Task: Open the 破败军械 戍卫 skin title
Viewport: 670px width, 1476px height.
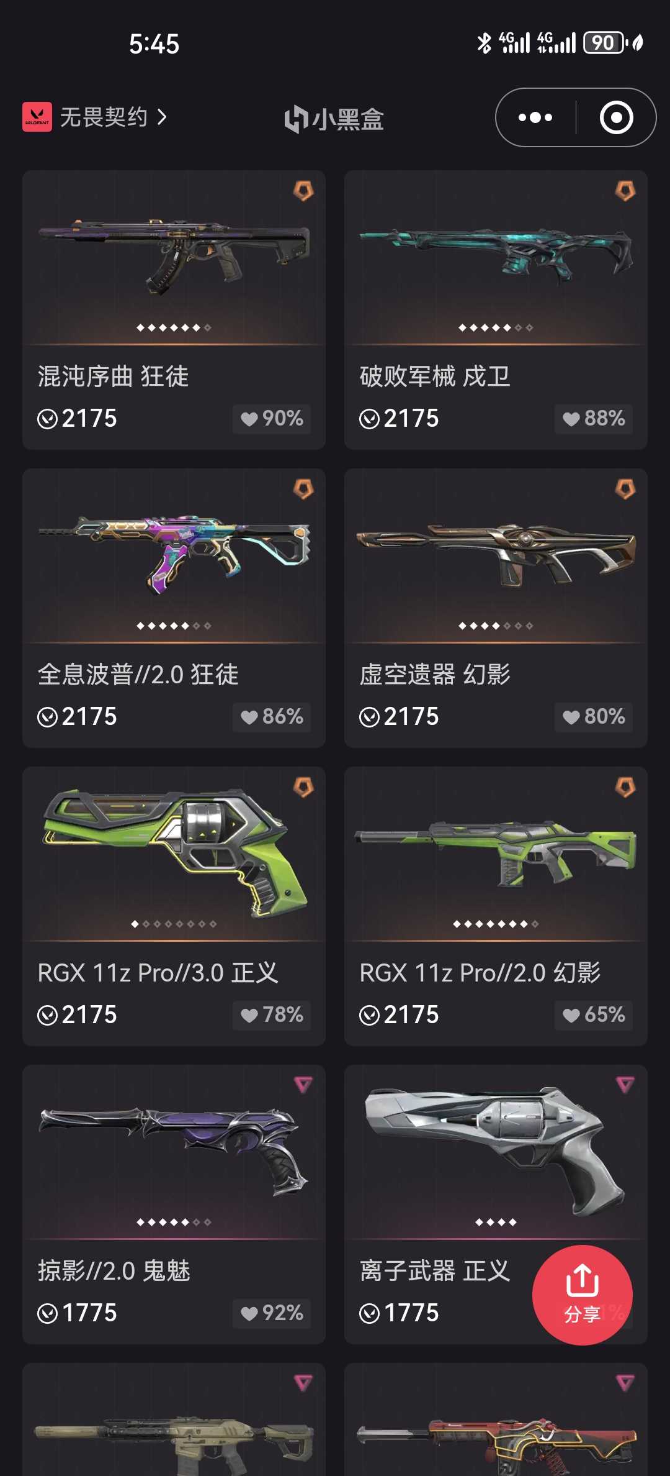Action: click(435, 376)
